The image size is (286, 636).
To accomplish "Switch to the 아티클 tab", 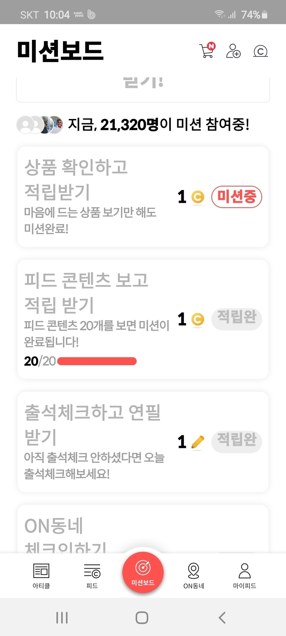I will click(41, 576).
